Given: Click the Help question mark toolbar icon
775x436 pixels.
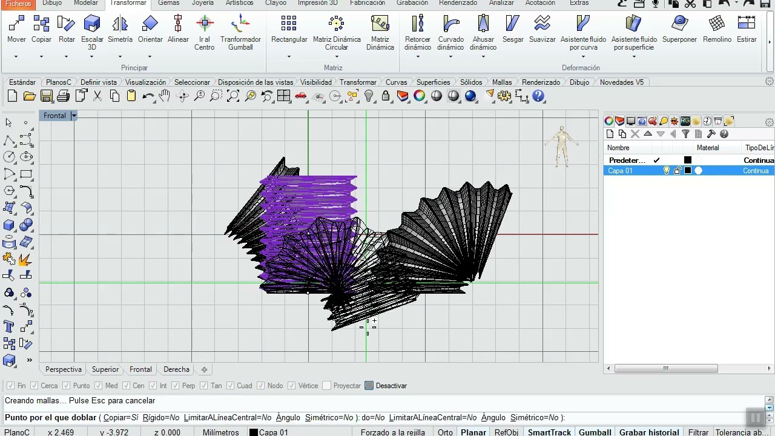Looking at the screenshot, I should click(x=538, y=96).
